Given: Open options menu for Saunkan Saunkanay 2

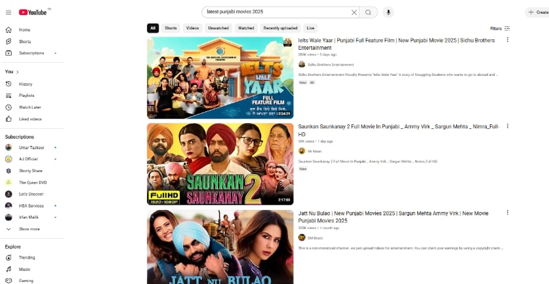Looking at the screenshot, I should coord(507,126).
